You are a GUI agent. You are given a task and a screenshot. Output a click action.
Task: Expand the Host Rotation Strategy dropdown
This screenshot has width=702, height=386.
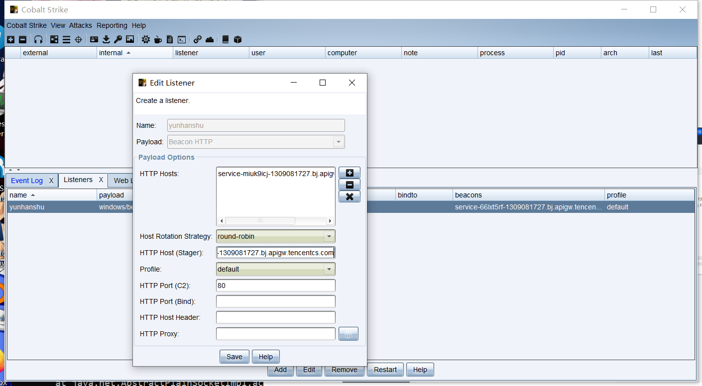pyautogui.click(x=329, y=236)
